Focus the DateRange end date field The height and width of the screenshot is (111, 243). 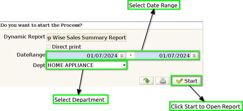(x=163, y=56)
